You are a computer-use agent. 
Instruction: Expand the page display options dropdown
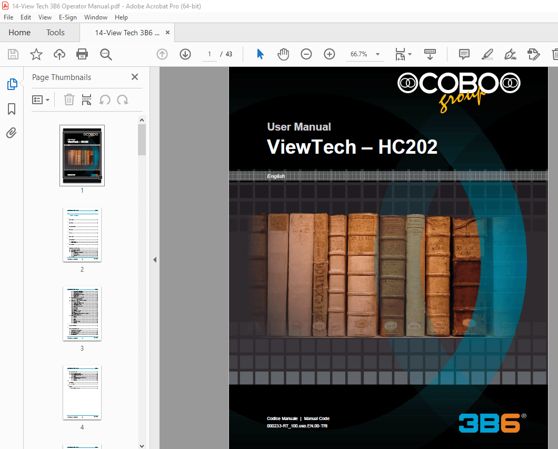409,54
